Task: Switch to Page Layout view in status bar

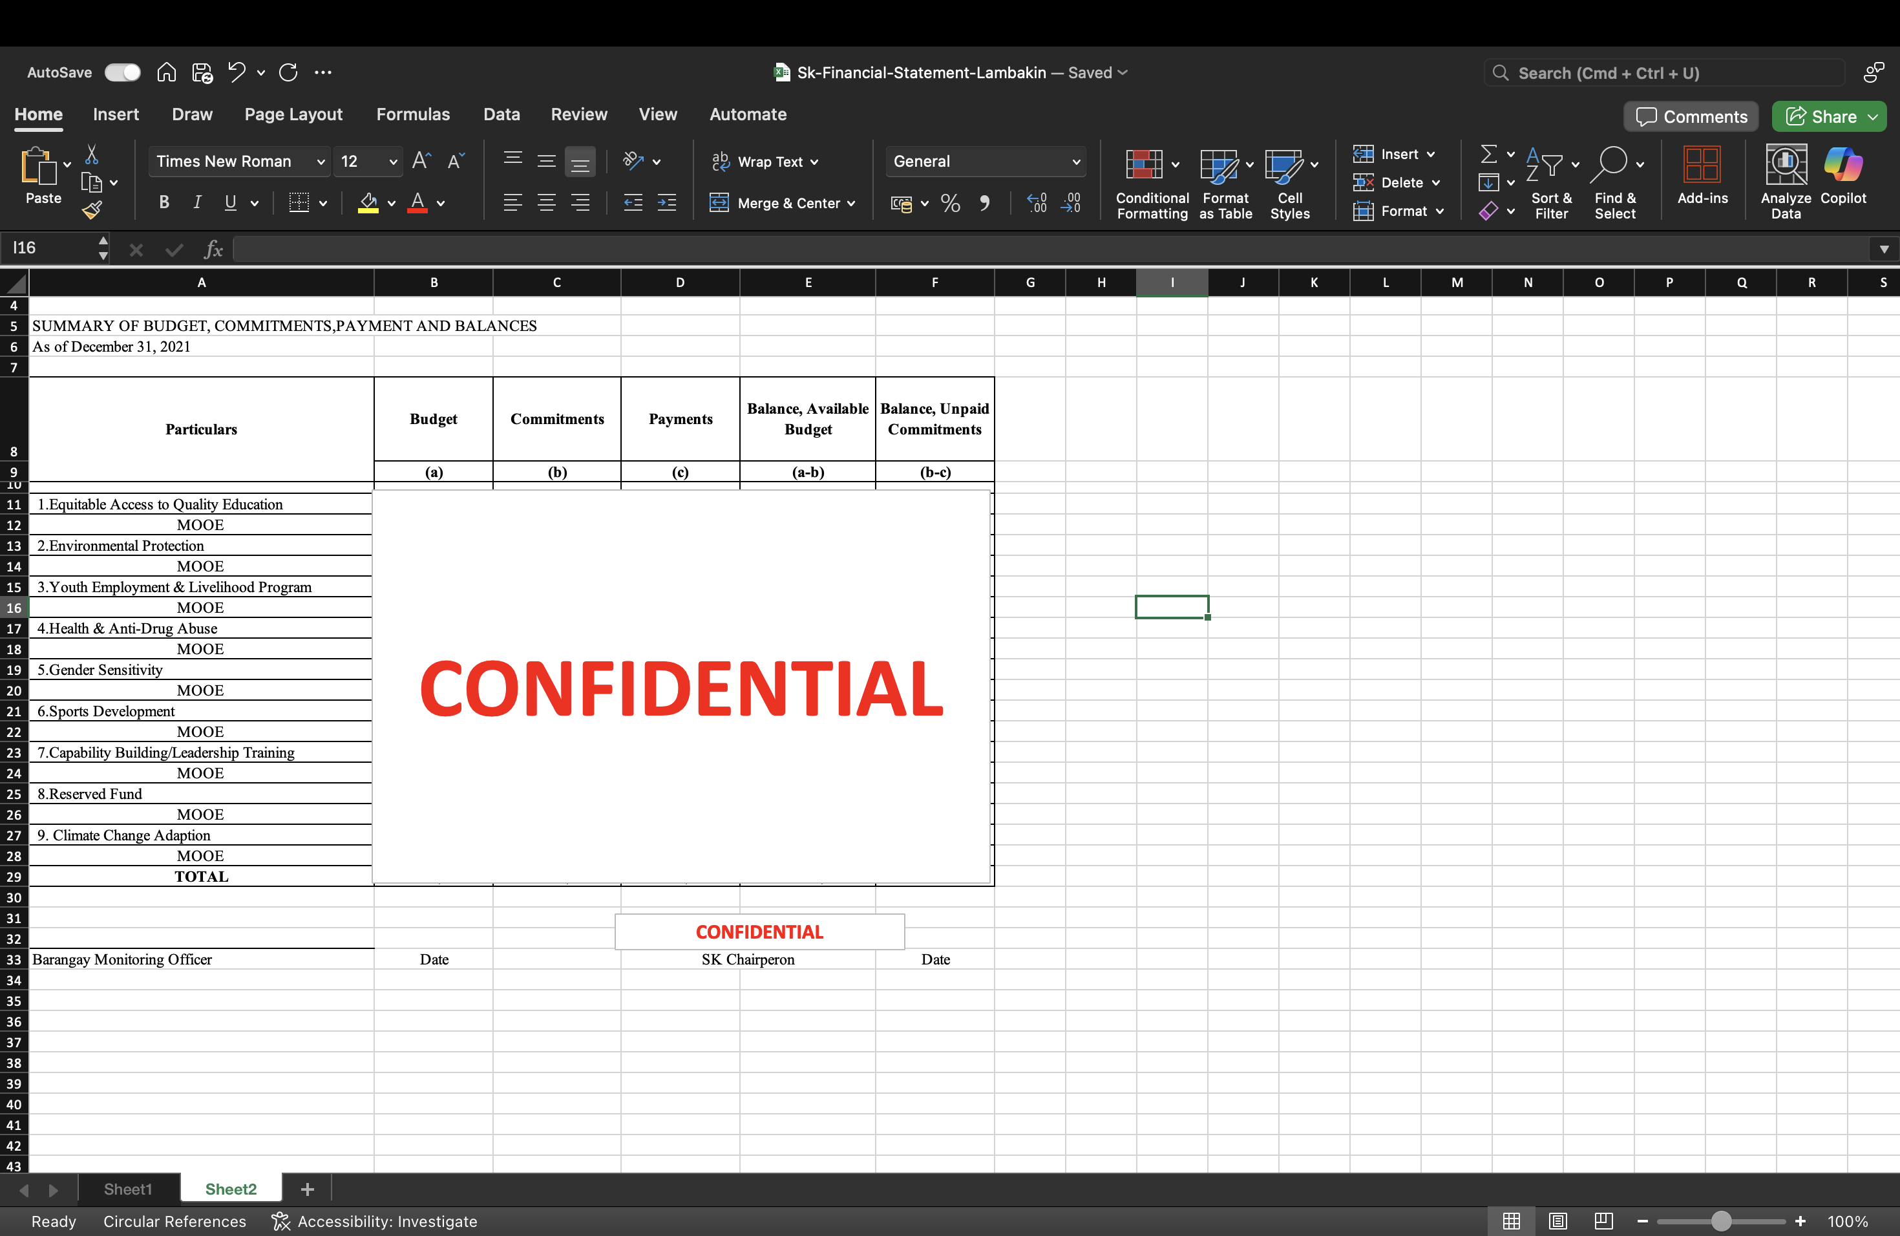Action: tap(1557, 1221)
